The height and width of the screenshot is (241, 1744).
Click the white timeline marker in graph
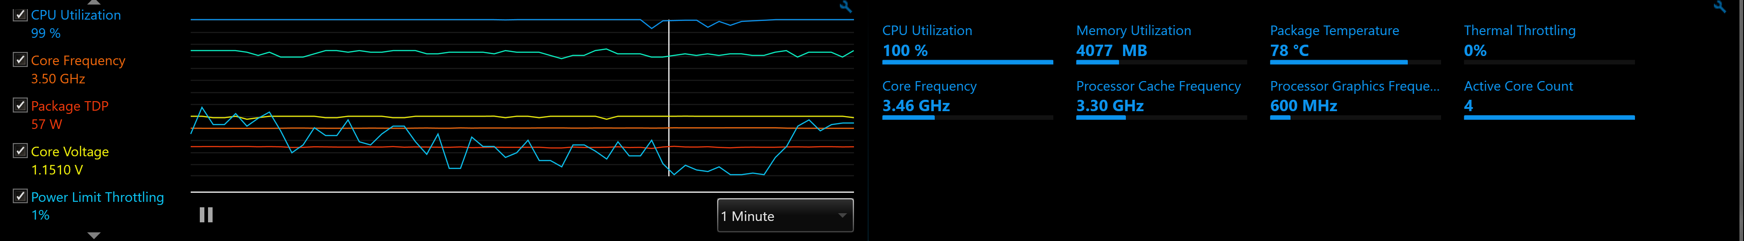(669, 98)
